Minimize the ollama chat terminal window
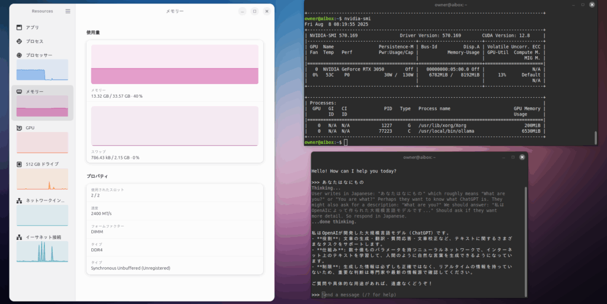 (x=504, y=157)
